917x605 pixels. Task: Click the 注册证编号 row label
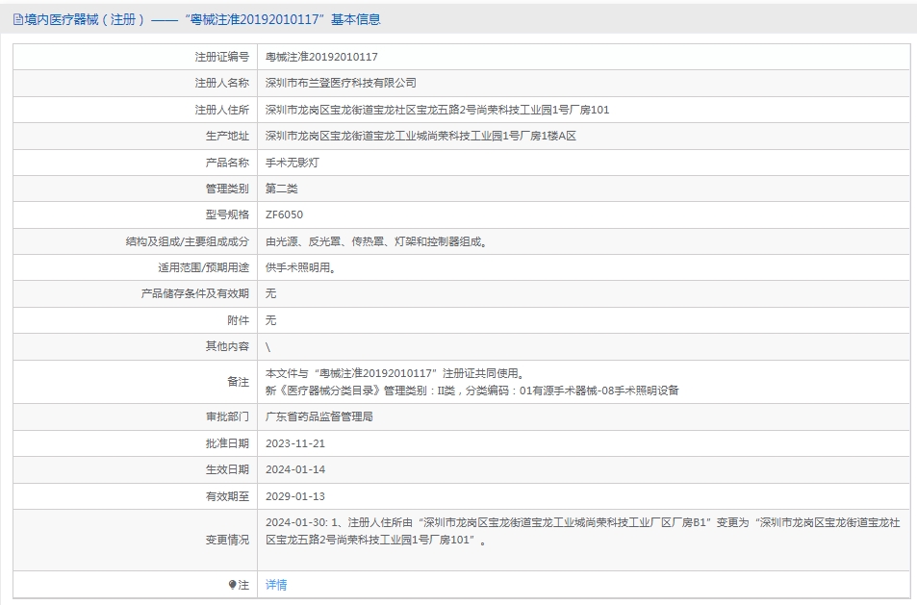tap(221, 57)
